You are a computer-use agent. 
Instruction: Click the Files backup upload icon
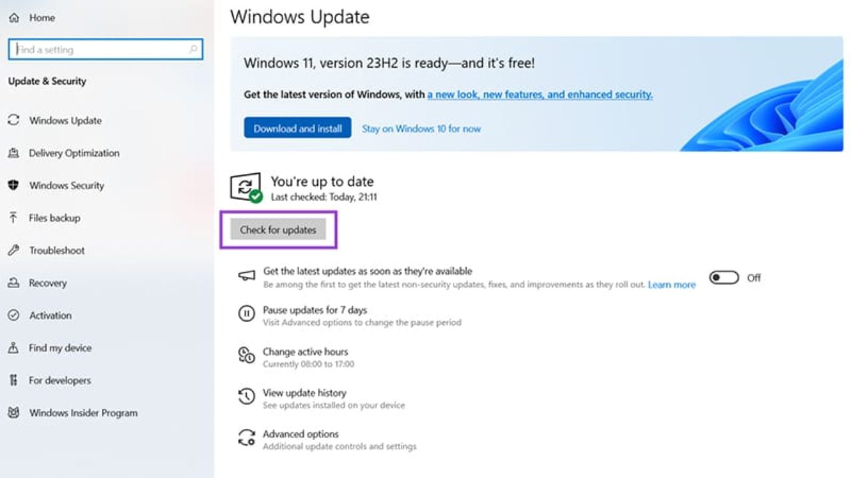click(13, 218)
